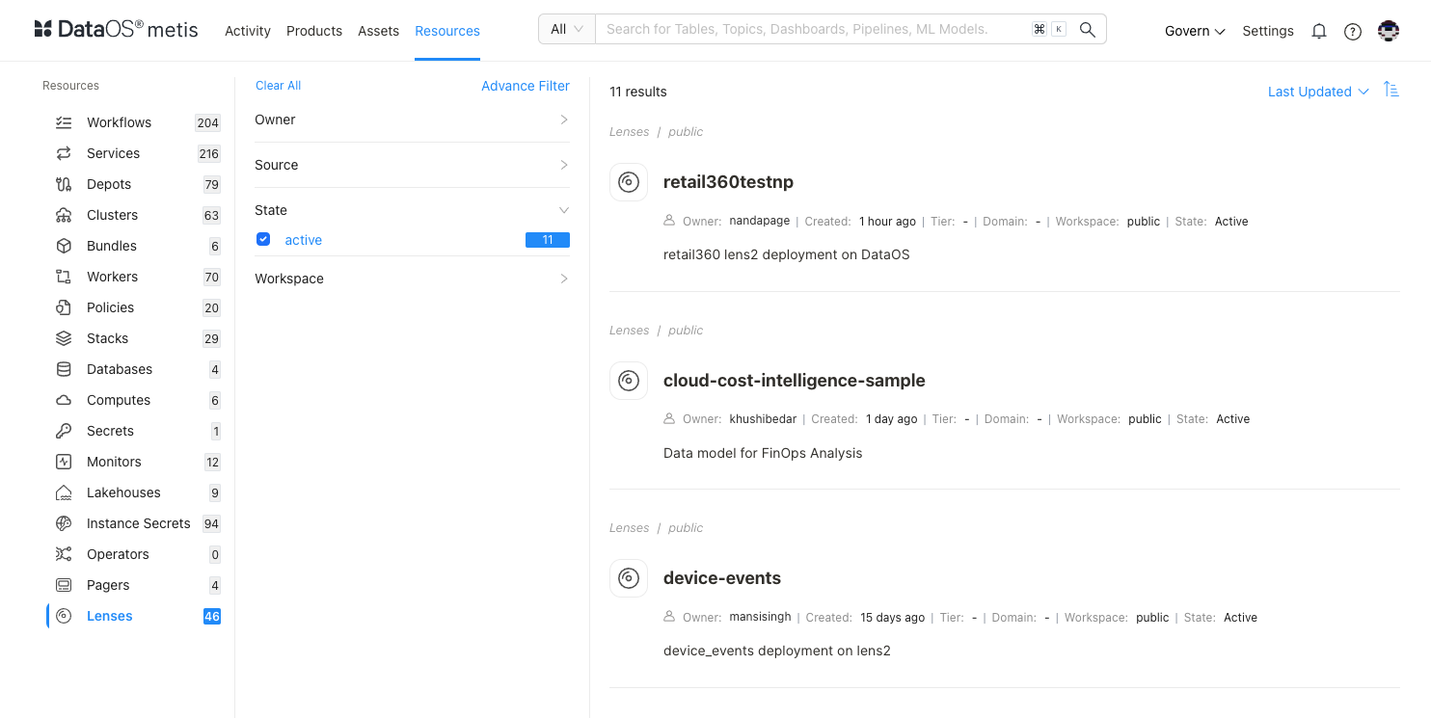
Task: Click the Depots sidebar icon
Action: pyautogui.click(x=64, y=184)
